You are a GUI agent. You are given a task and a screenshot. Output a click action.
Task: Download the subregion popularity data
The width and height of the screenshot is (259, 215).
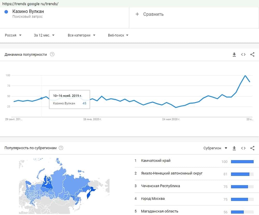[234, 148]
